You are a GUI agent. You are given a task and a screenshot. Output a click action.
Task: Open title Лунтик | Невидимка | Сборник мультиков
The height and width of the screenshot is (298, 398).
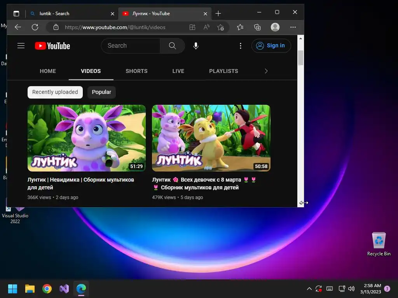[x=81, y=184]
